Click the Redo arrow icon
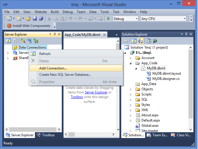 81,19
